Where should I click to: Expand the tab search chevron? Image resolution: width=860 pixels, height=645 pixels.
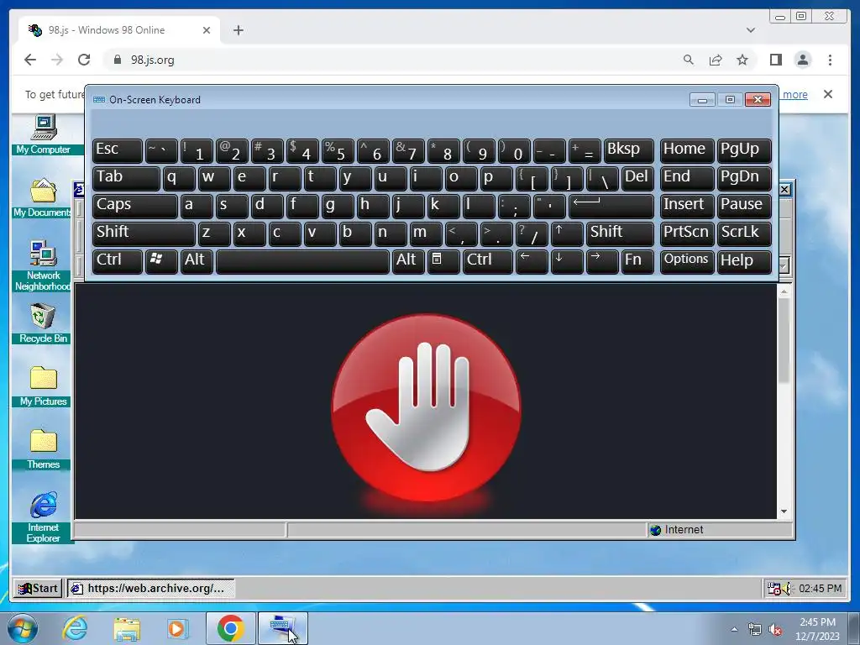click(751, 30)
